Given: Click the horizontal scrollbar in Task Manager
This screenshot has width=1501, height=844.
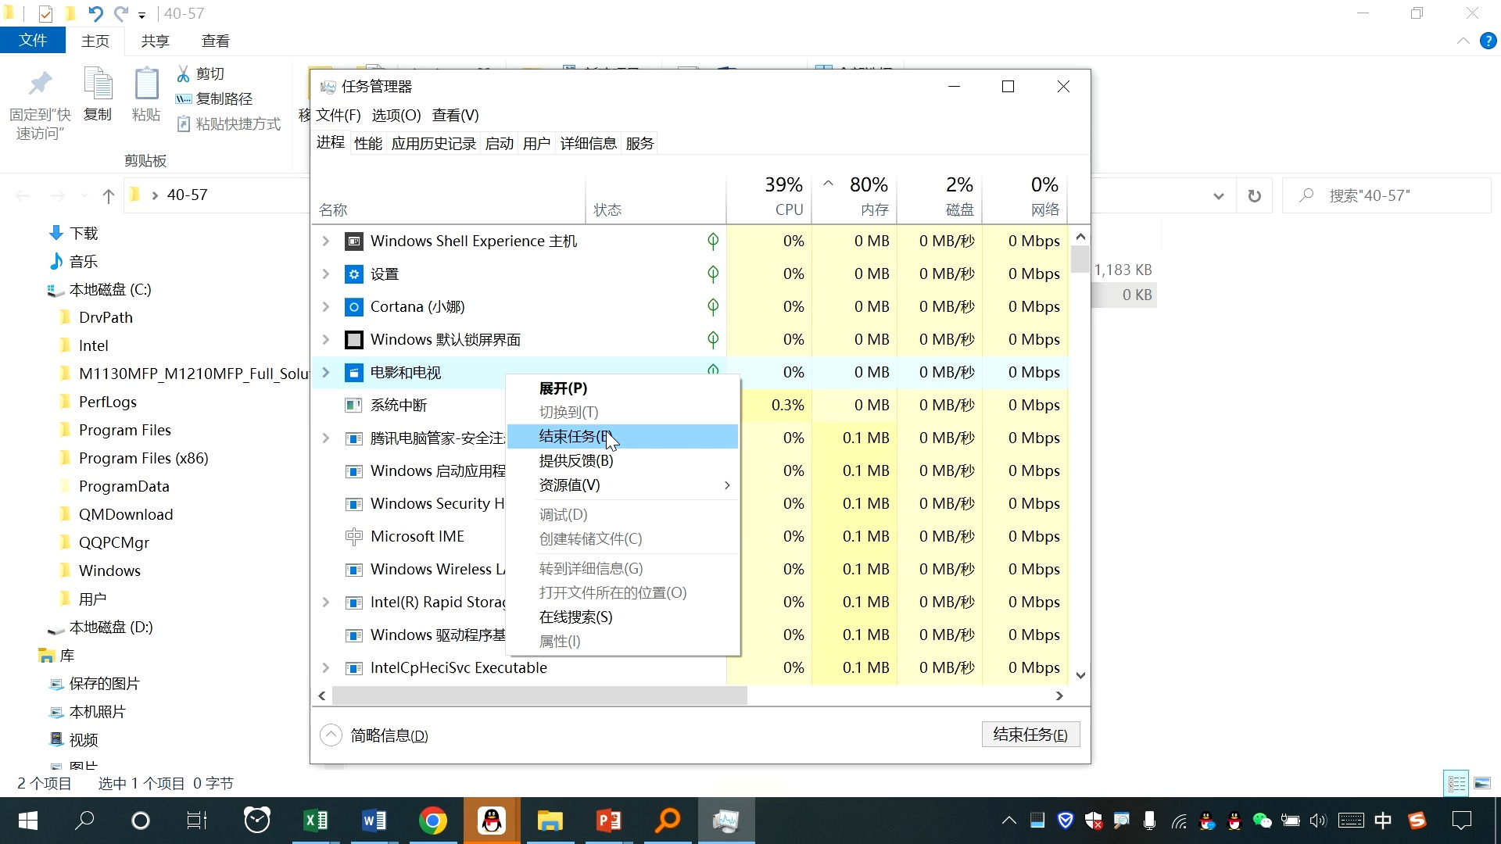Looking at the screenshot, I should 539,696.
